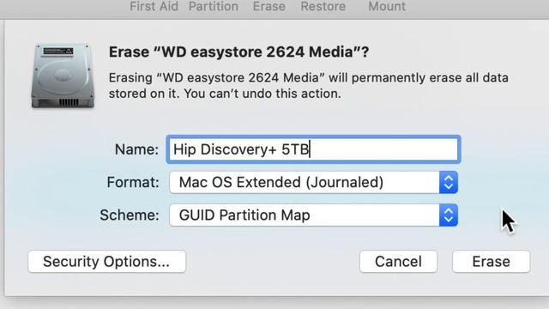Click the Erase confirmation button

click(491, 261)
